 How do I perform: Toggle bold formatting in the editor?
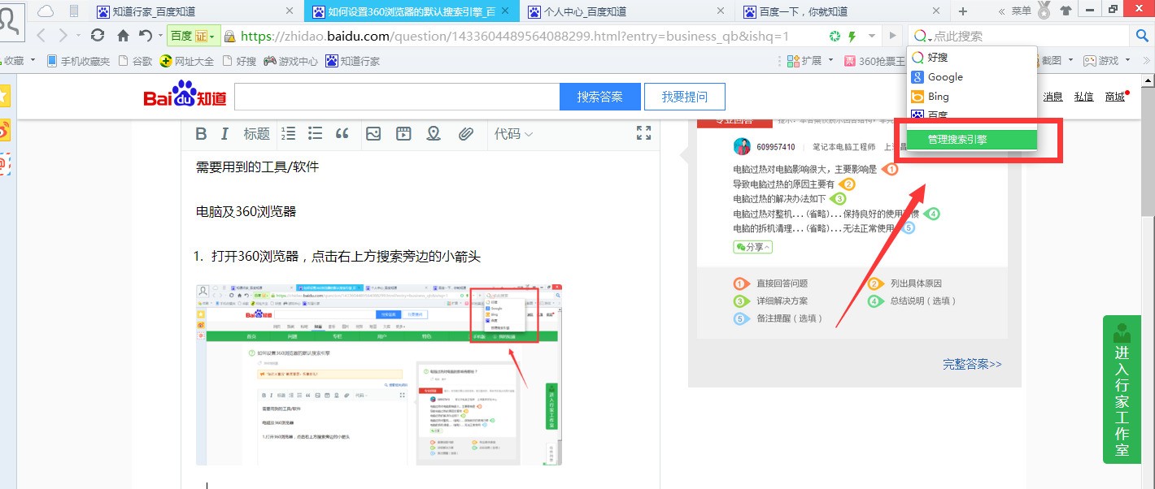pos(201,134)
